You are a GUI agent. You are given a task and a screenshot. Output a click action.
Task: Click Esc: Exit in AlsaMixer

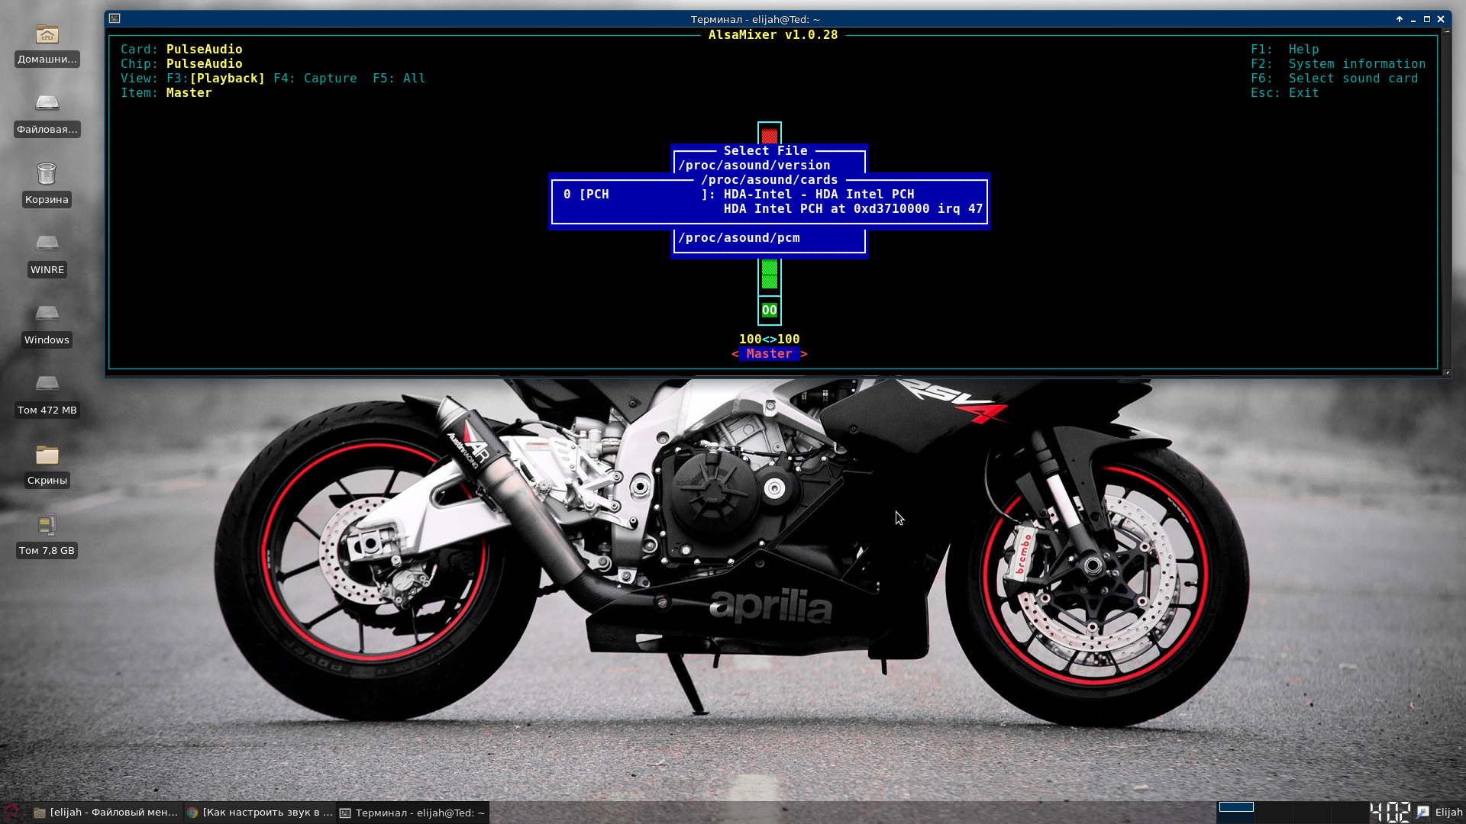point(1284,93)
